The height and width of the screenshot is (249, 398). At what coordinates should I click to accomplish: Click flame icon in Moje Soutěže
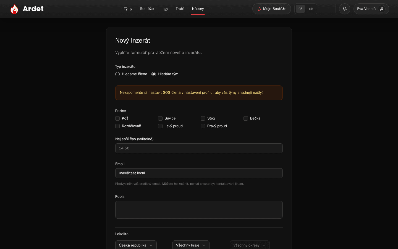[259, 9]
